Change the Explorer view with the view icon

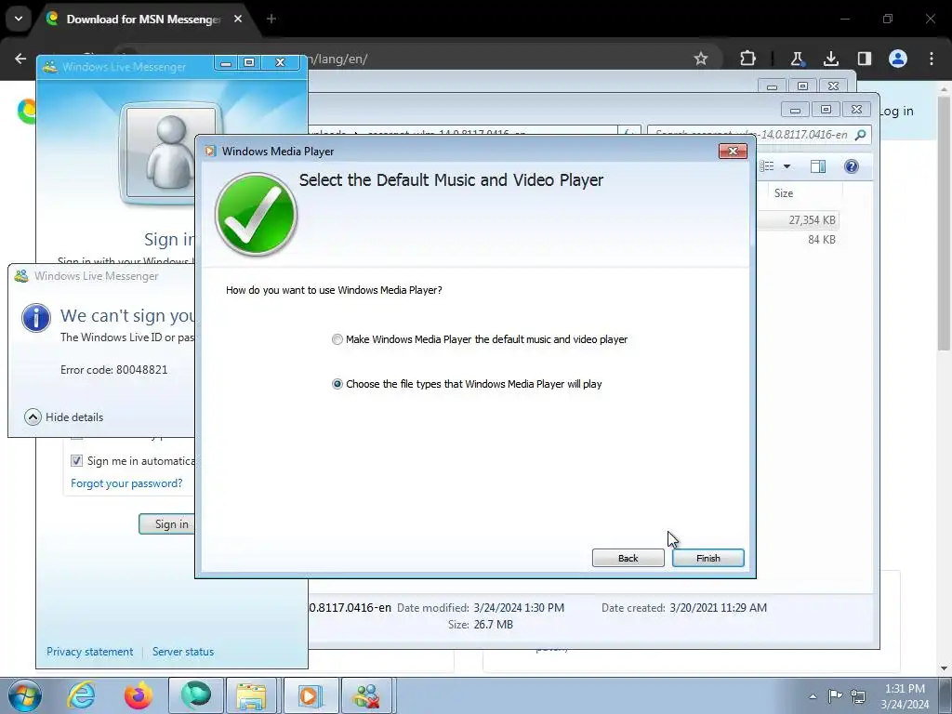pos(767,166)
